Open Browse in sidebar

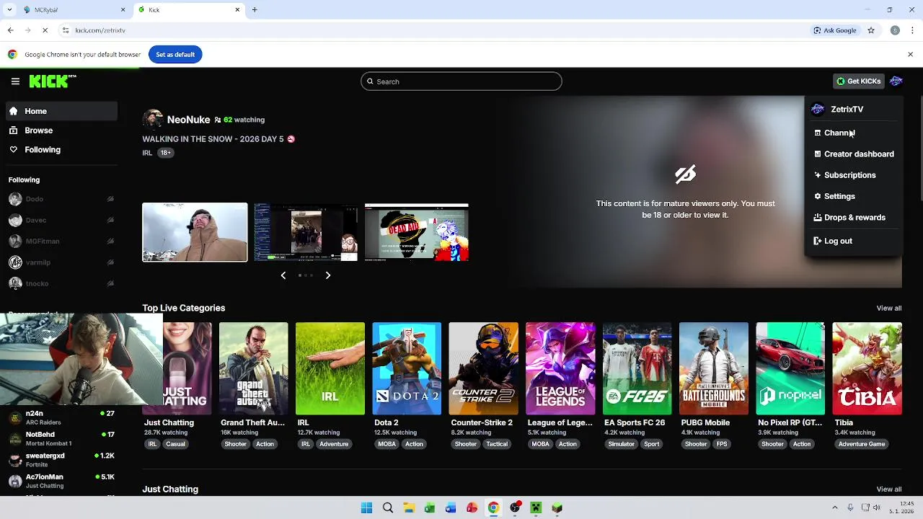[61, 130]
